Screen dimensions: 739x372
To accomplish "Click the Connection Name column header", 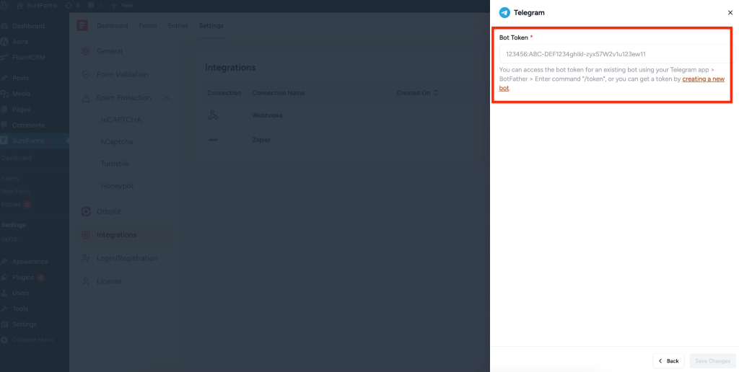I will (278, 93).
